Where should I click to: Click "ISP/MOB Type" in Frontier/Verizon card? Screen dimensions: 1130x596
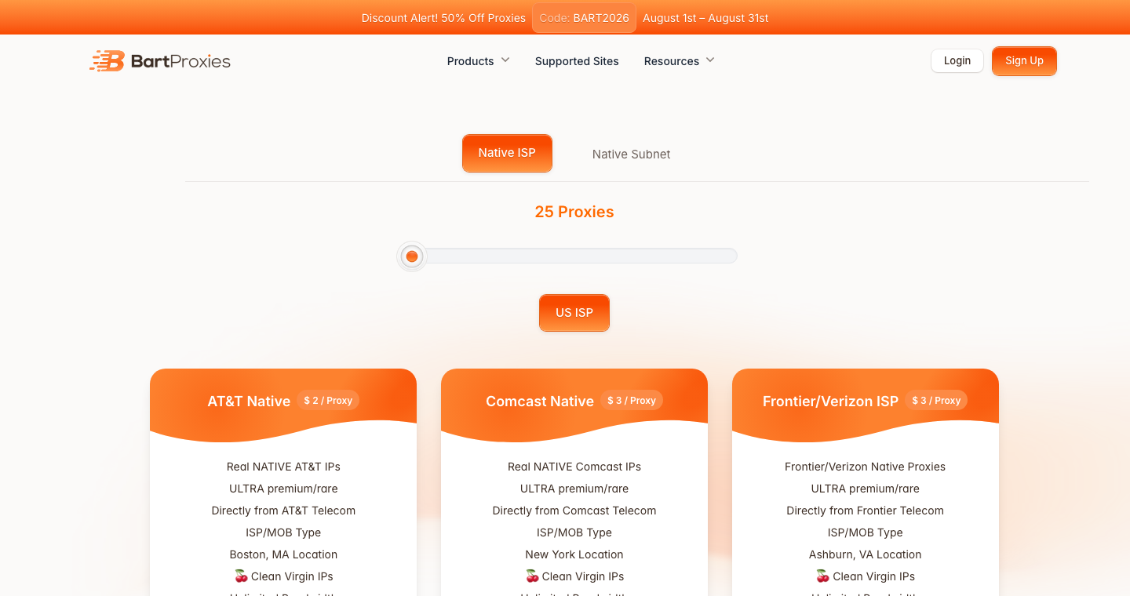pos(865,532)
